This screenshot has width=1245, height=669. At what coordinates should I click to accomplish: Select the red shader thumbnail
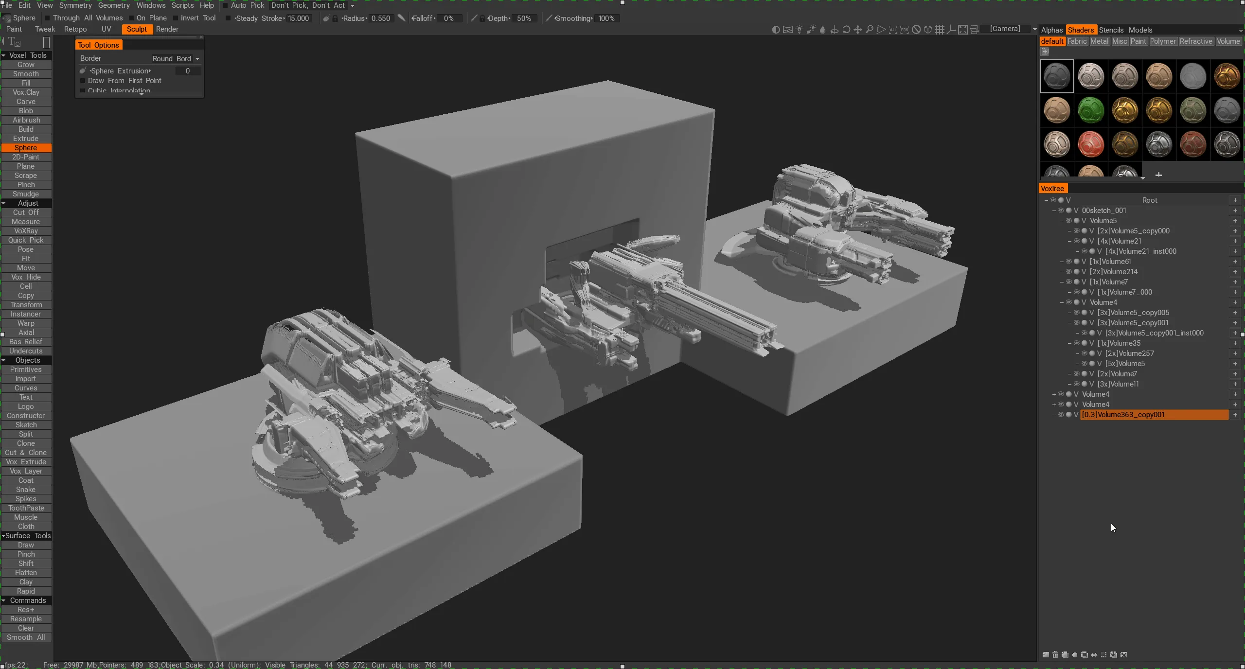1090,144
